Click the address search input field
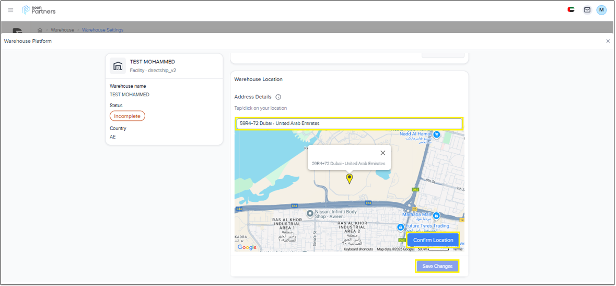 coord(349,123)
